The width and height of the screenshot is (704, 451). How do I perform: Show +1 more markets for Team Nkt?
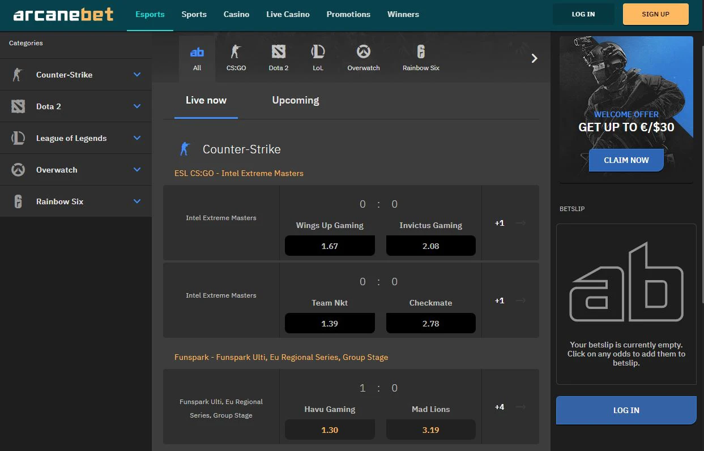click(x=500, y=300)
